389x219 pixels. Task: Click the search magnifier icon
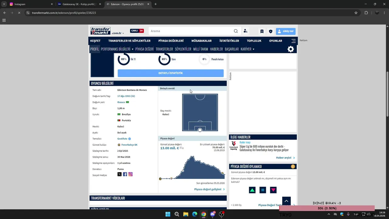coord(236,31)
